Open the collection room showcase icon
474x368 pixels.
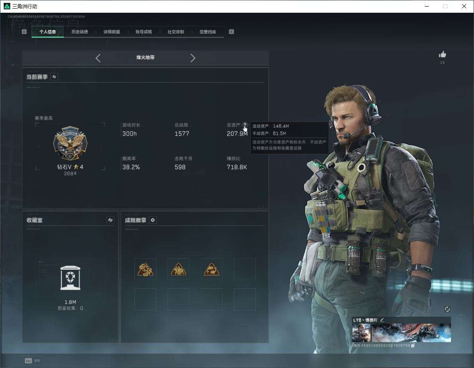click(70, 278)
